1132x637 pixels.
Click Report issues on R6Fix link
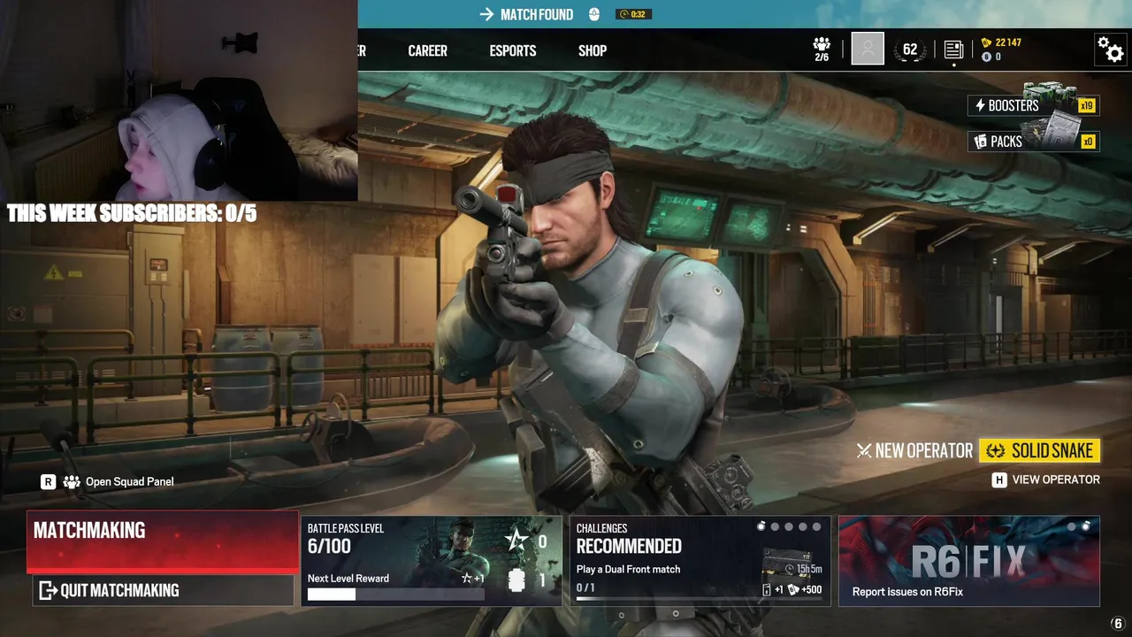(x=907, y=592)
